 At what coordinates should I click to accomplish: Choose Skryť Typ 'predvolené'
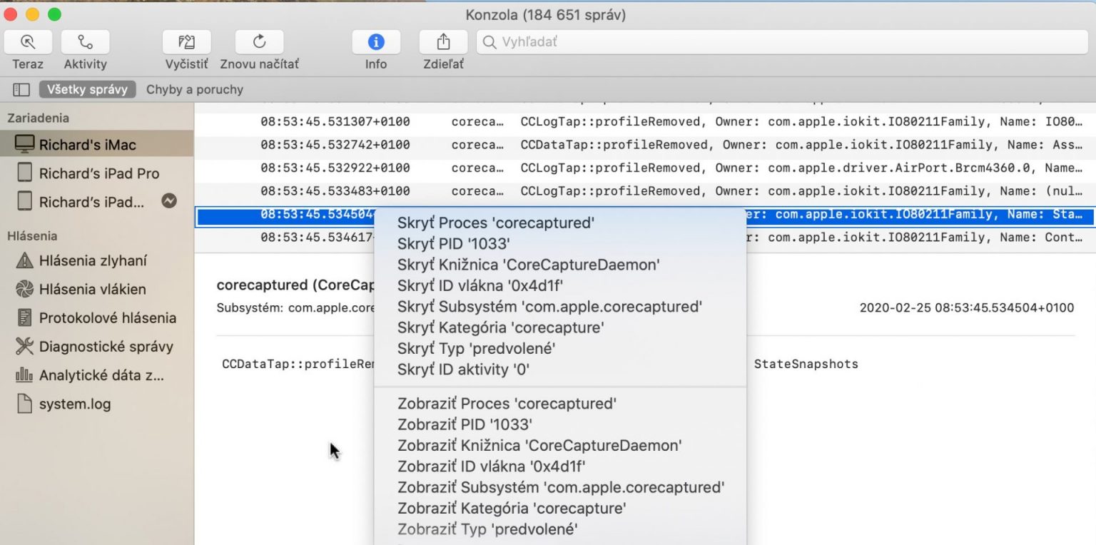[560, 349]
